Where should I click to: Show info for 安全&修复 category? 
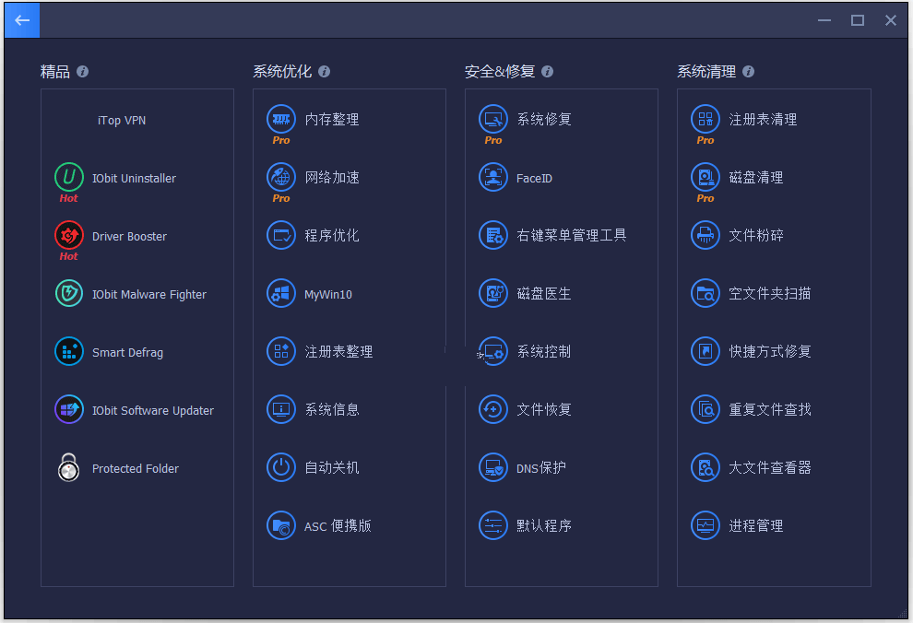click(x=547, y=72)
